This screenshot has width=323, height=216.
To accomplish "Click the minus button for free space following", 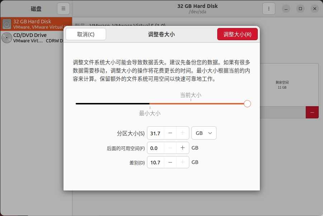I will 170,148.
